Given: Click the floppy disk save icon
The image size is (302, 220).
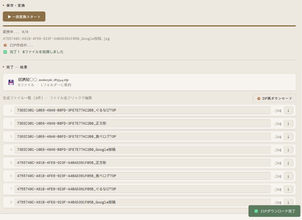Looking at the screenshot, I should [x=11, y=82].
